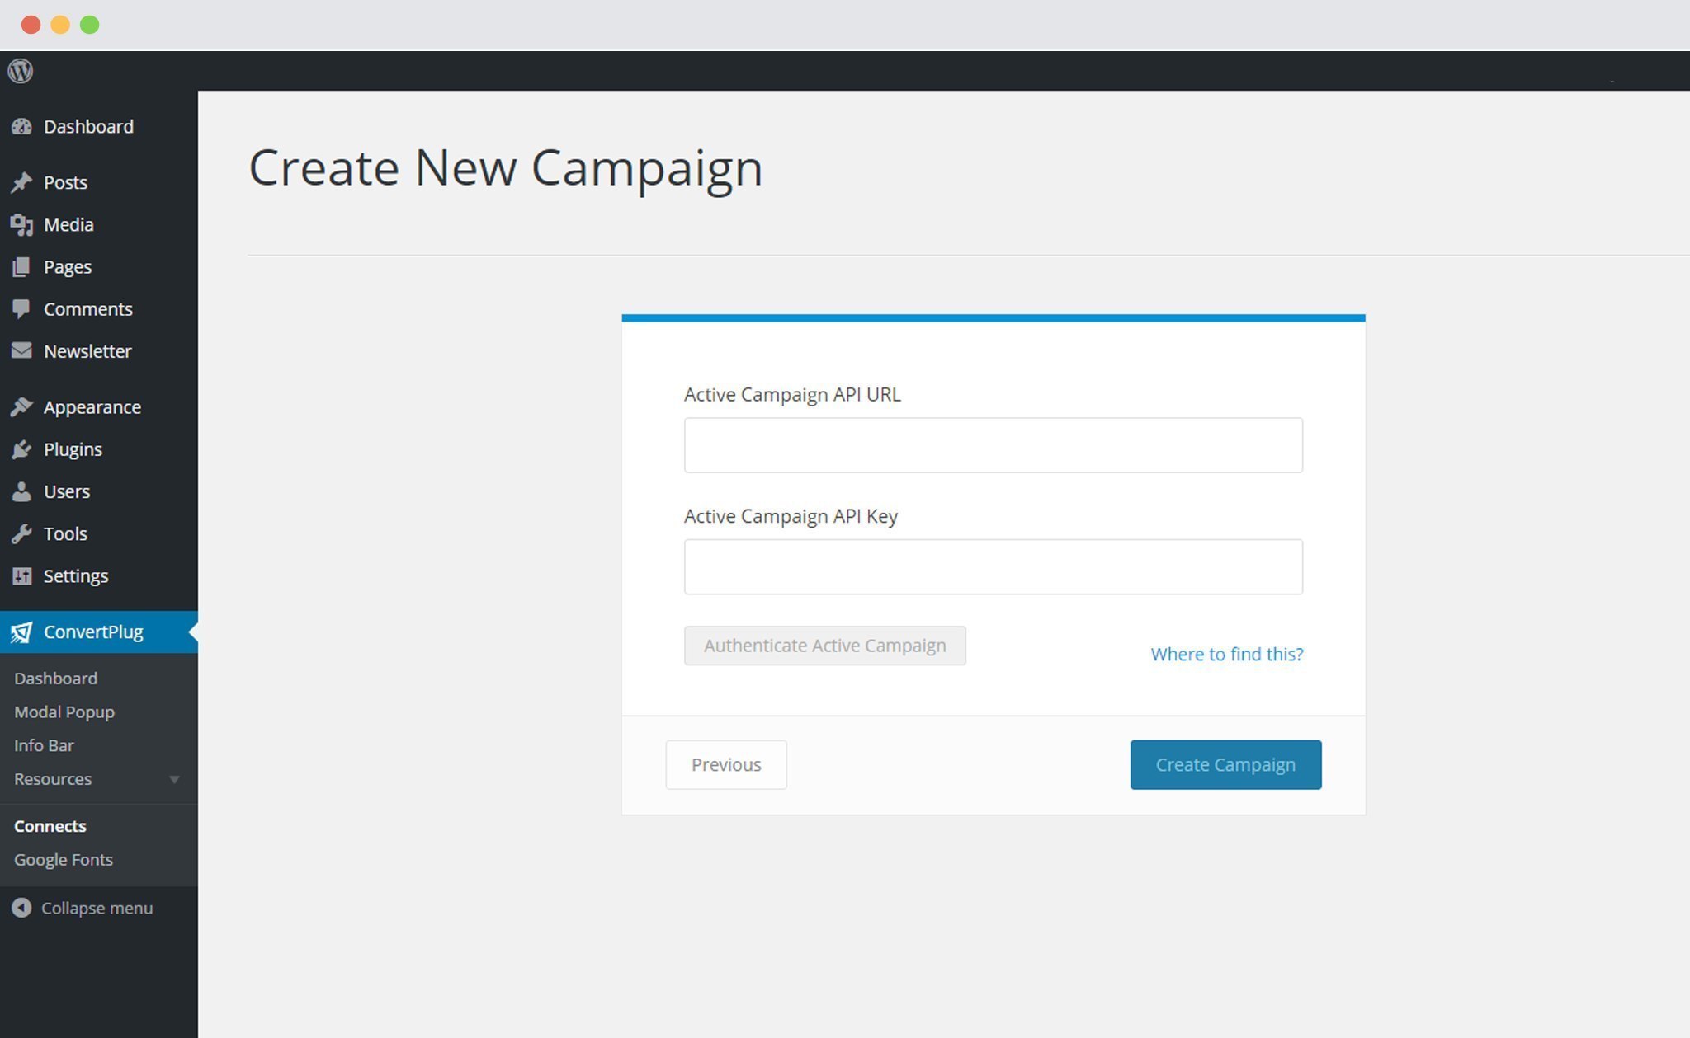Image resolution: width=1690 pixels, height=1038 pixels.
Task: Focus the Active Campaign API Key field
Action: (993, 566)
